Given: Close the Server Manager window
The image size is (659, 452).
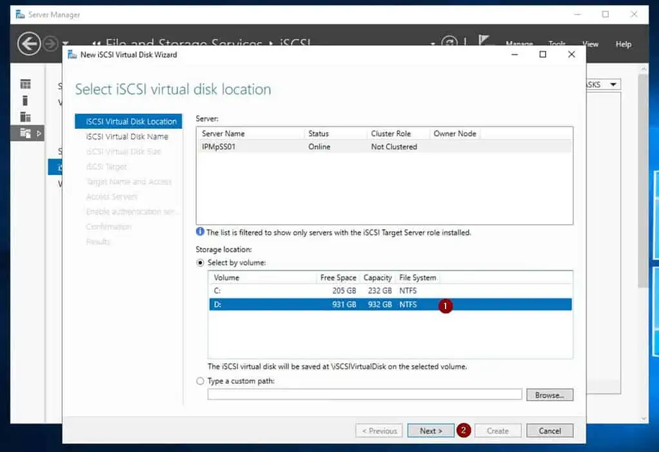Looking at the screenshot, I should coord(634,14).
